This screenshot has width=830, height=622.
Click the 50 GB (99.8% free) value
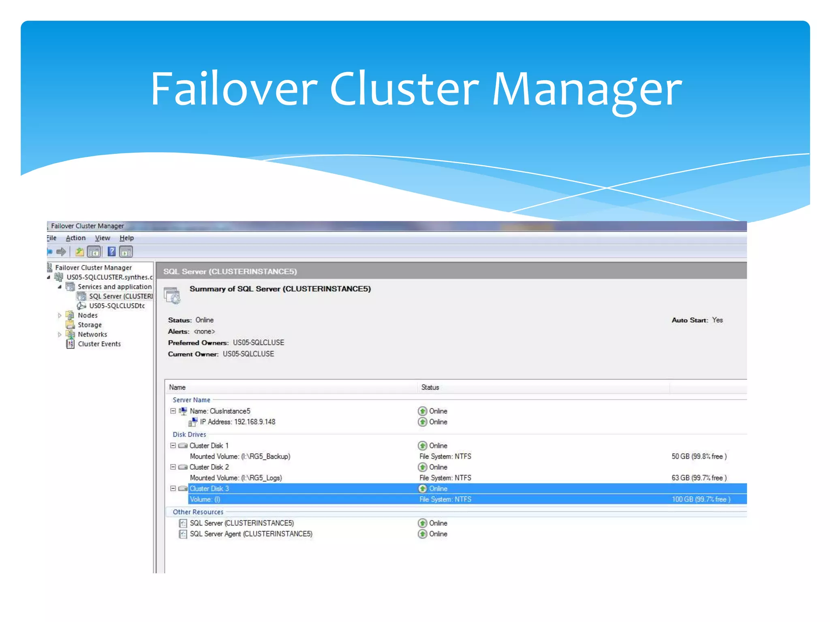point(699,456)
